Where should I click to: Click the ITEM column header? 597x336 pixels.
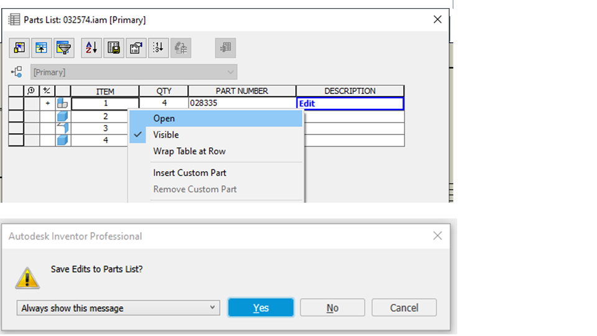(104, 91)
